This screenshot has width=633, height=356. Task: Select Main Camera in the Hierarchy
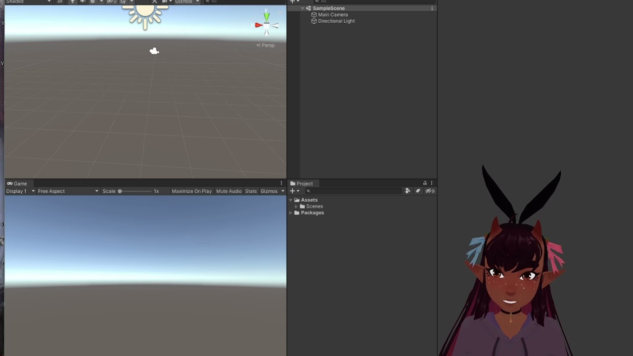pos(333,15)
